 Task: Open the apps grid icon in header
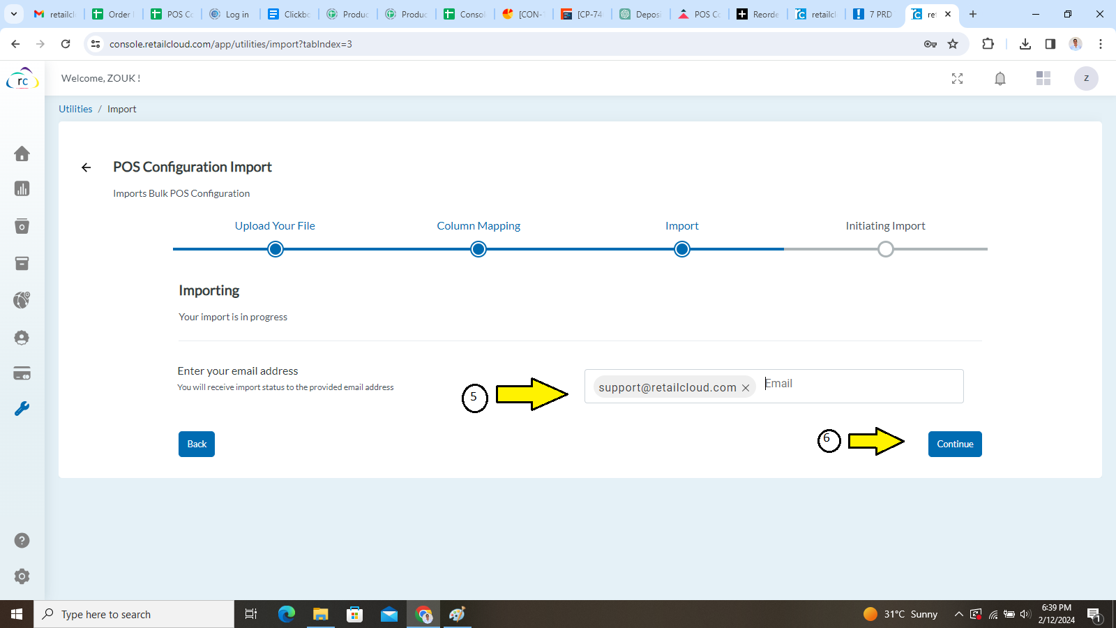pos(1043,78)
